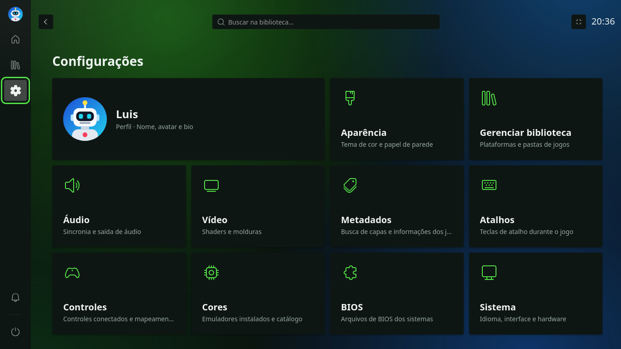Click the Sistema display icon
Viewport: 621px width, 349px height.
[x=489, y=273]
